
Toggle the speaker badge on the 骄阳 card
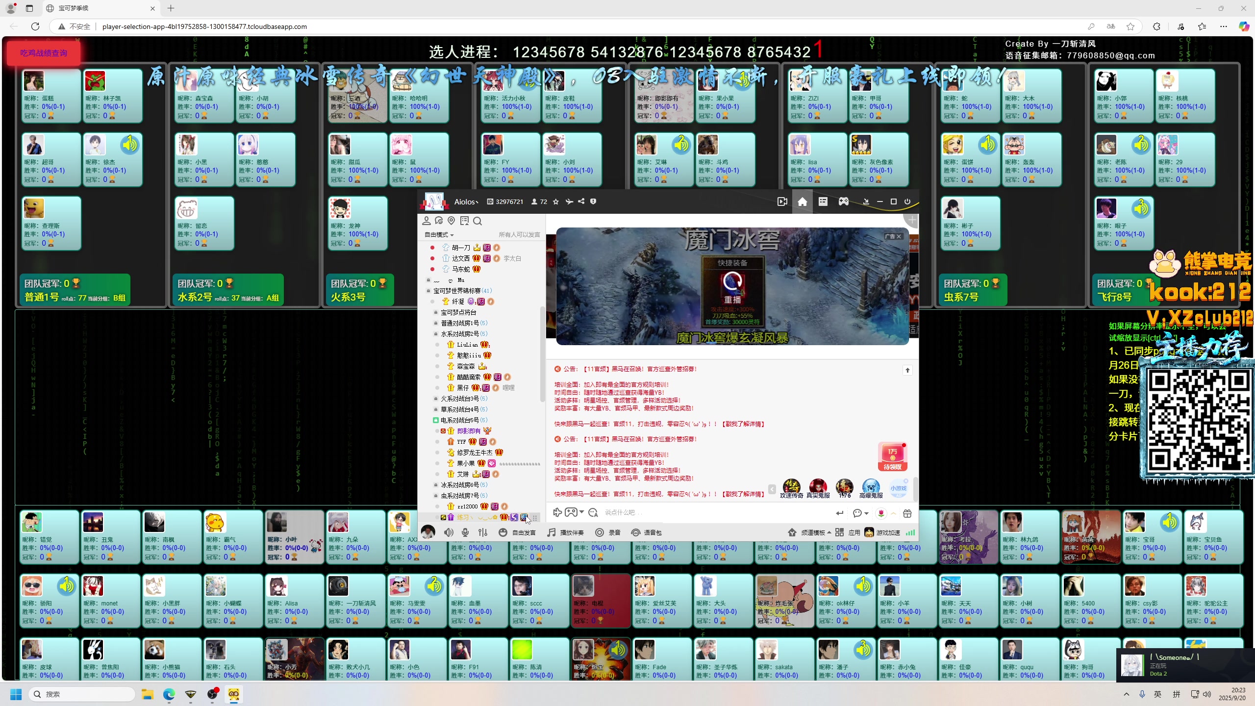[x=67, y=585]
